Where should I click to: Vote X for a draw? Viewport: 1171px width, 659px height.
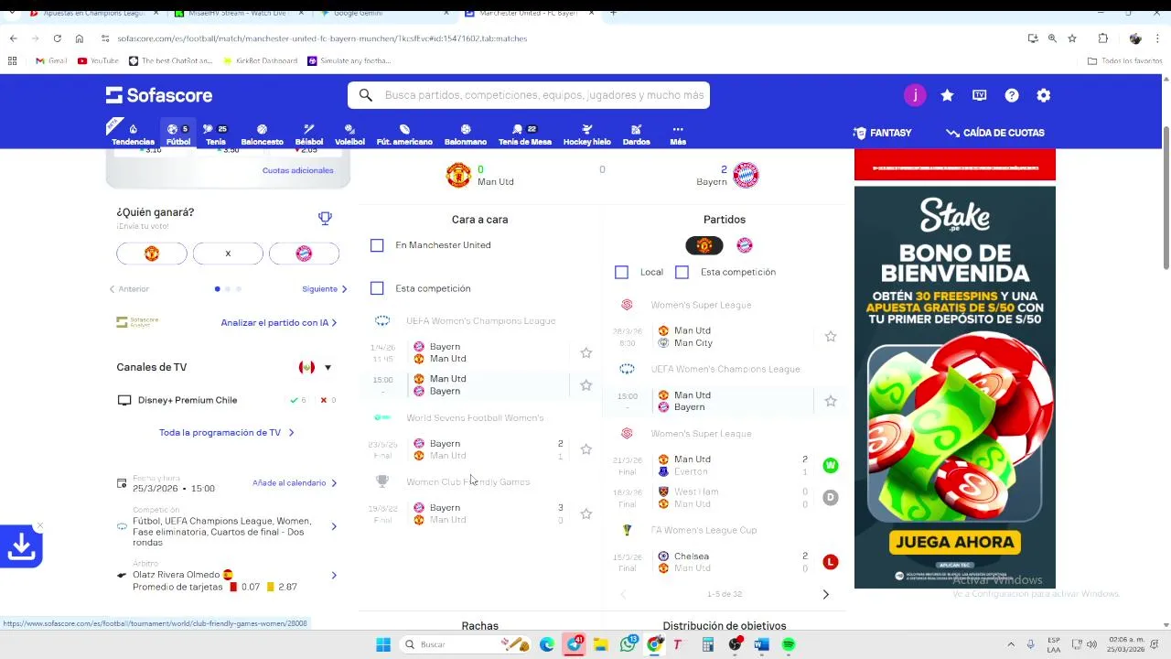[228, 254]
